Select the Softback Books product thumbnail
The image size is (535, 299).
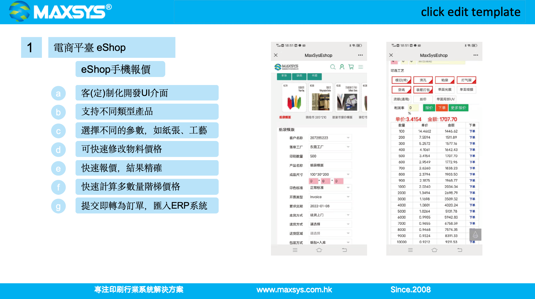pos(347,98)
